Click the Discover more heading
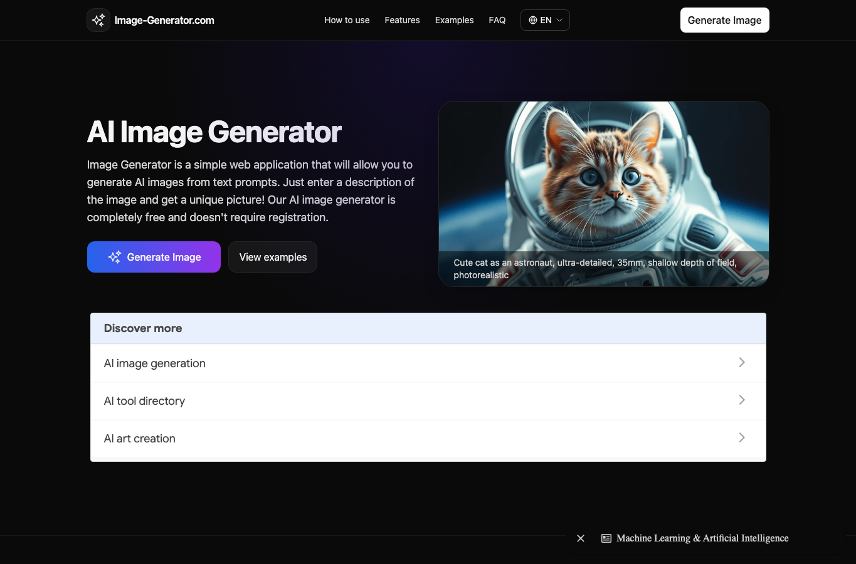 click(143, 328)
